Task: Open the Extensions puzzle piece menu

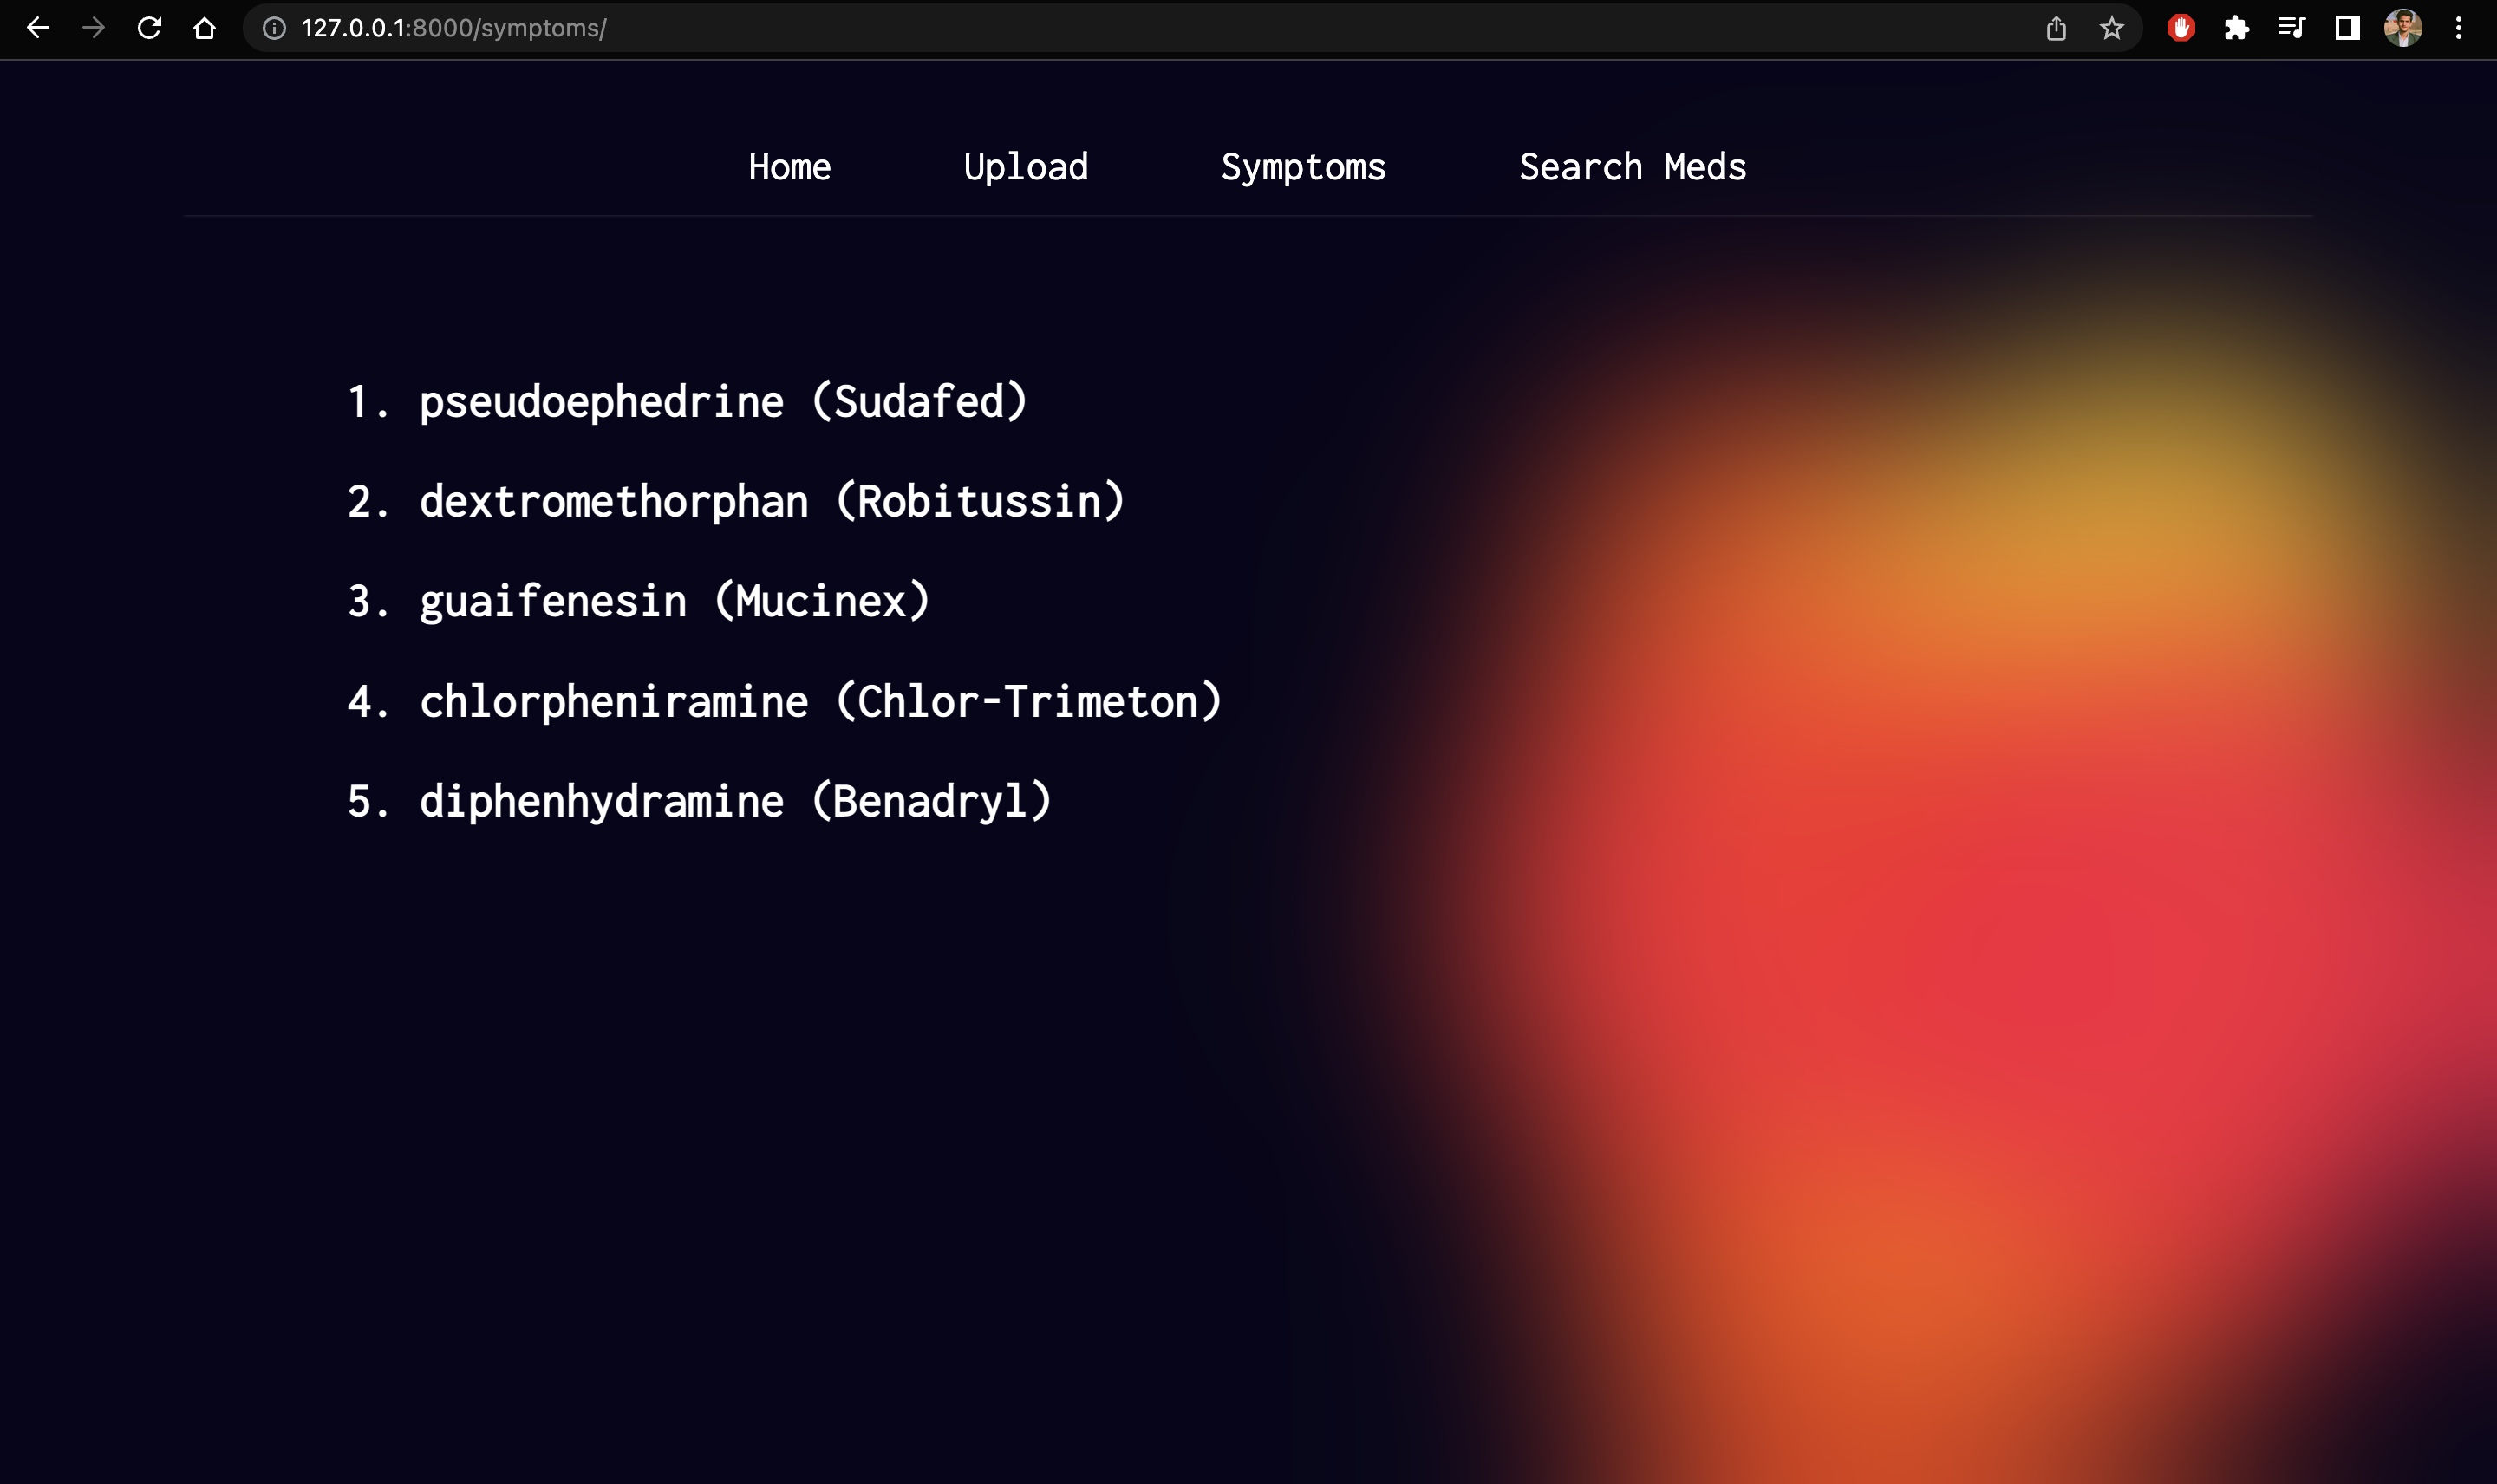Action: tap(2237, 28)
